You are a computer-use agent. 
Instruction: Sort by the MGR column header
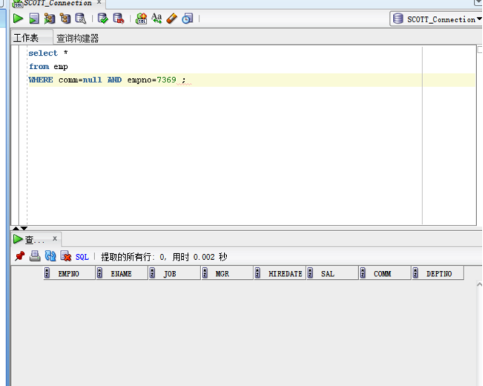click(x=227, y=274)
